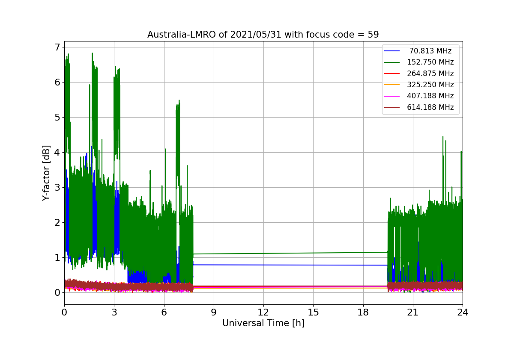Select the 152.750 MHz legend label
The image size is (514, 342).
click(430, 62)
